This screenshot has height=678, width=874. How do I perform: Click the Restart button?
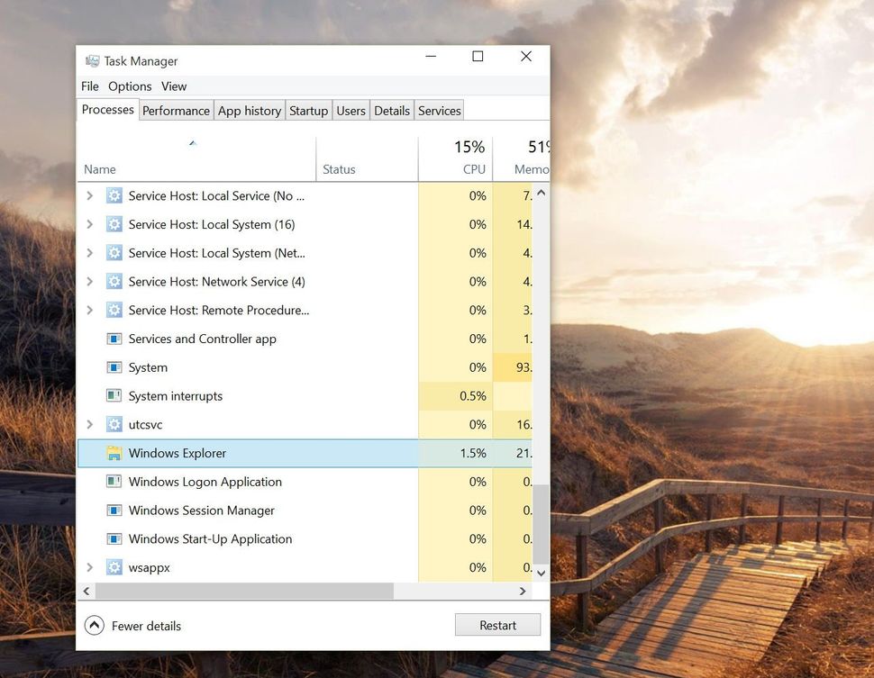click(x=497, y=624)
